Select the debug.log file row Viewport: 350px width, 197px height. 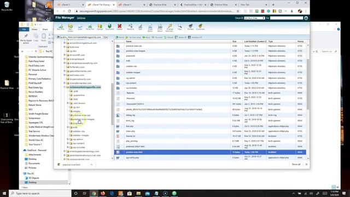tap(210, 115)
